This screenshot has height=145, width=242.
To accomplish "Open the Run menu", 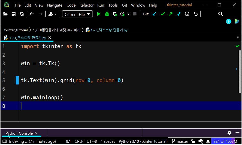I will [x=101, y=5].
